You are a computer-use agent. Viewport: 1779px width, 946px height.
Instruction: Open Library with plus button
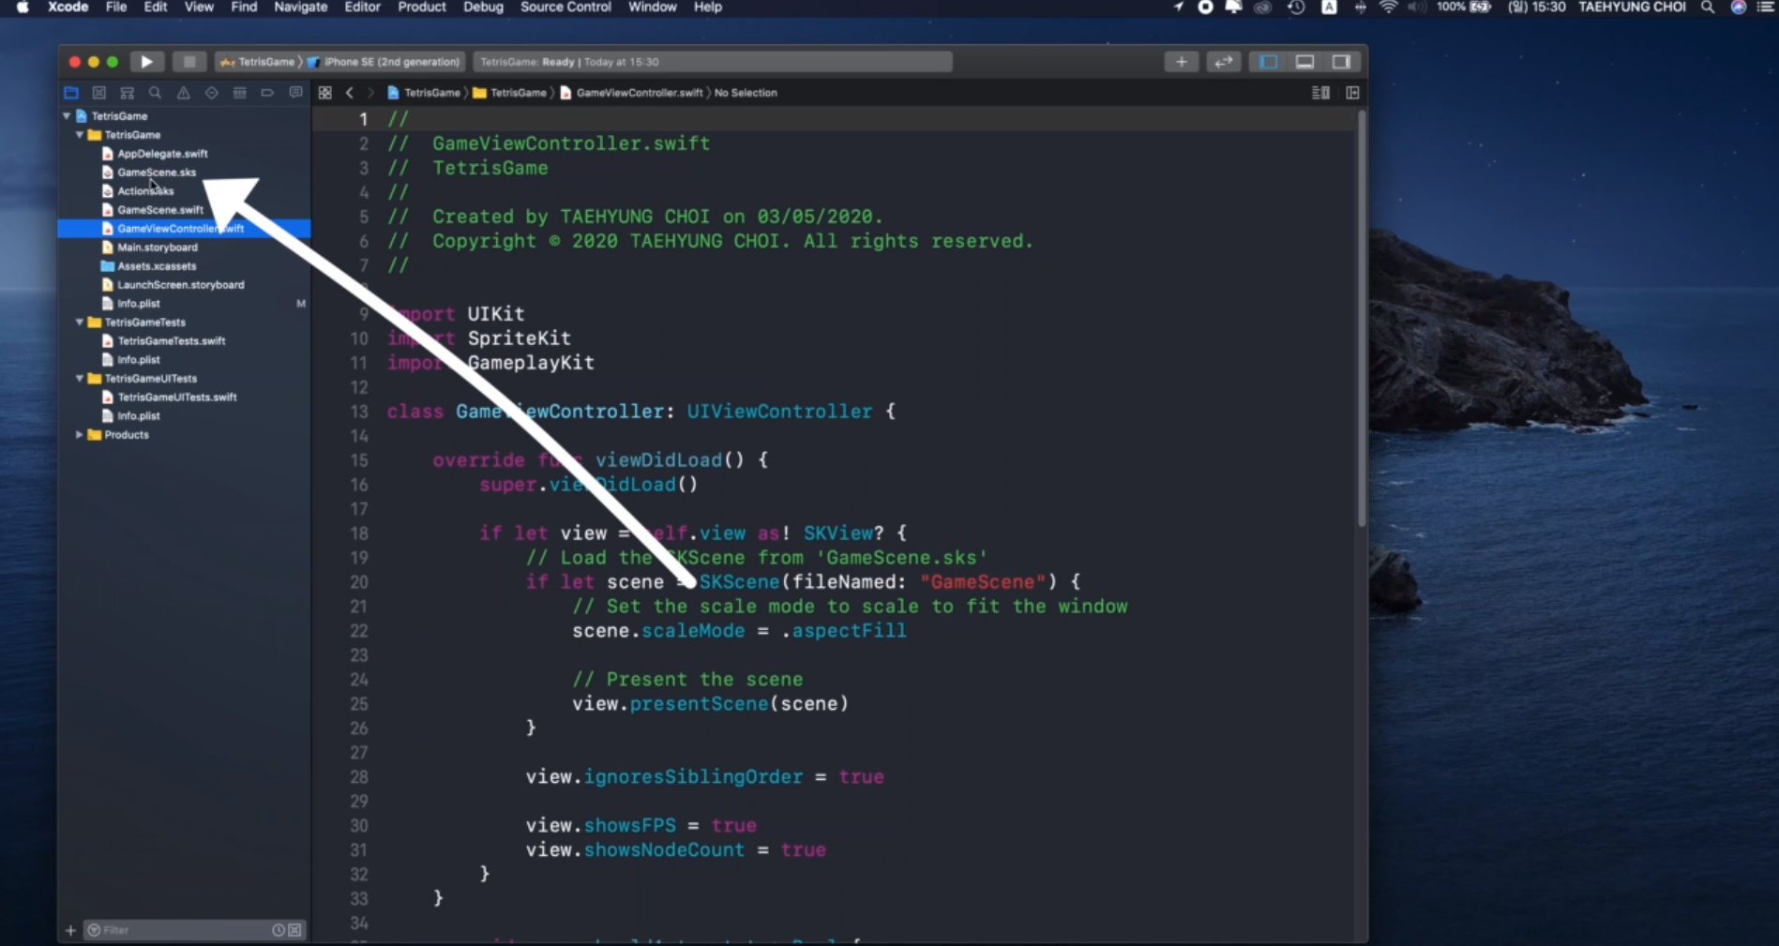1182,62
